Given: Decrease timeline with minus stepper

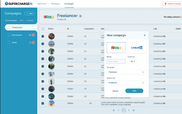Looking at the screenshot, I should click(130, 62).
